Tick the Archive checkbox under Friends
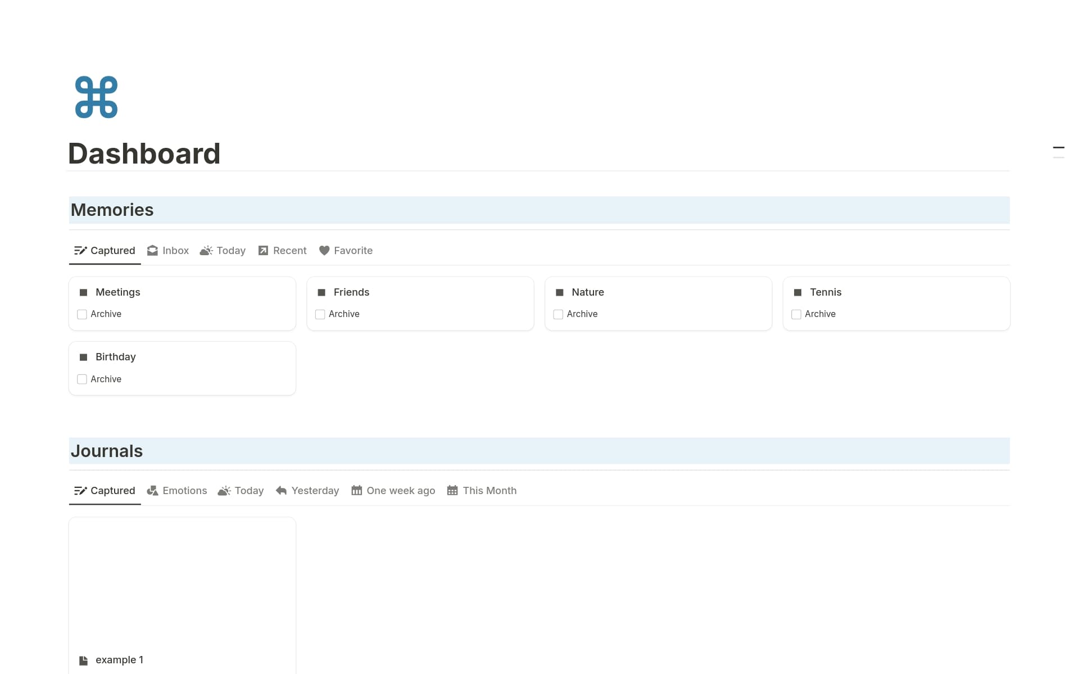The width and height of the screenshot is (1079, 674). point(320,314)
